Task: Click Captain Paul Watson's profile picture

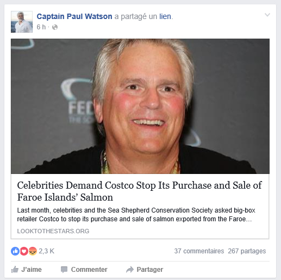Action: tap(22, 22)
